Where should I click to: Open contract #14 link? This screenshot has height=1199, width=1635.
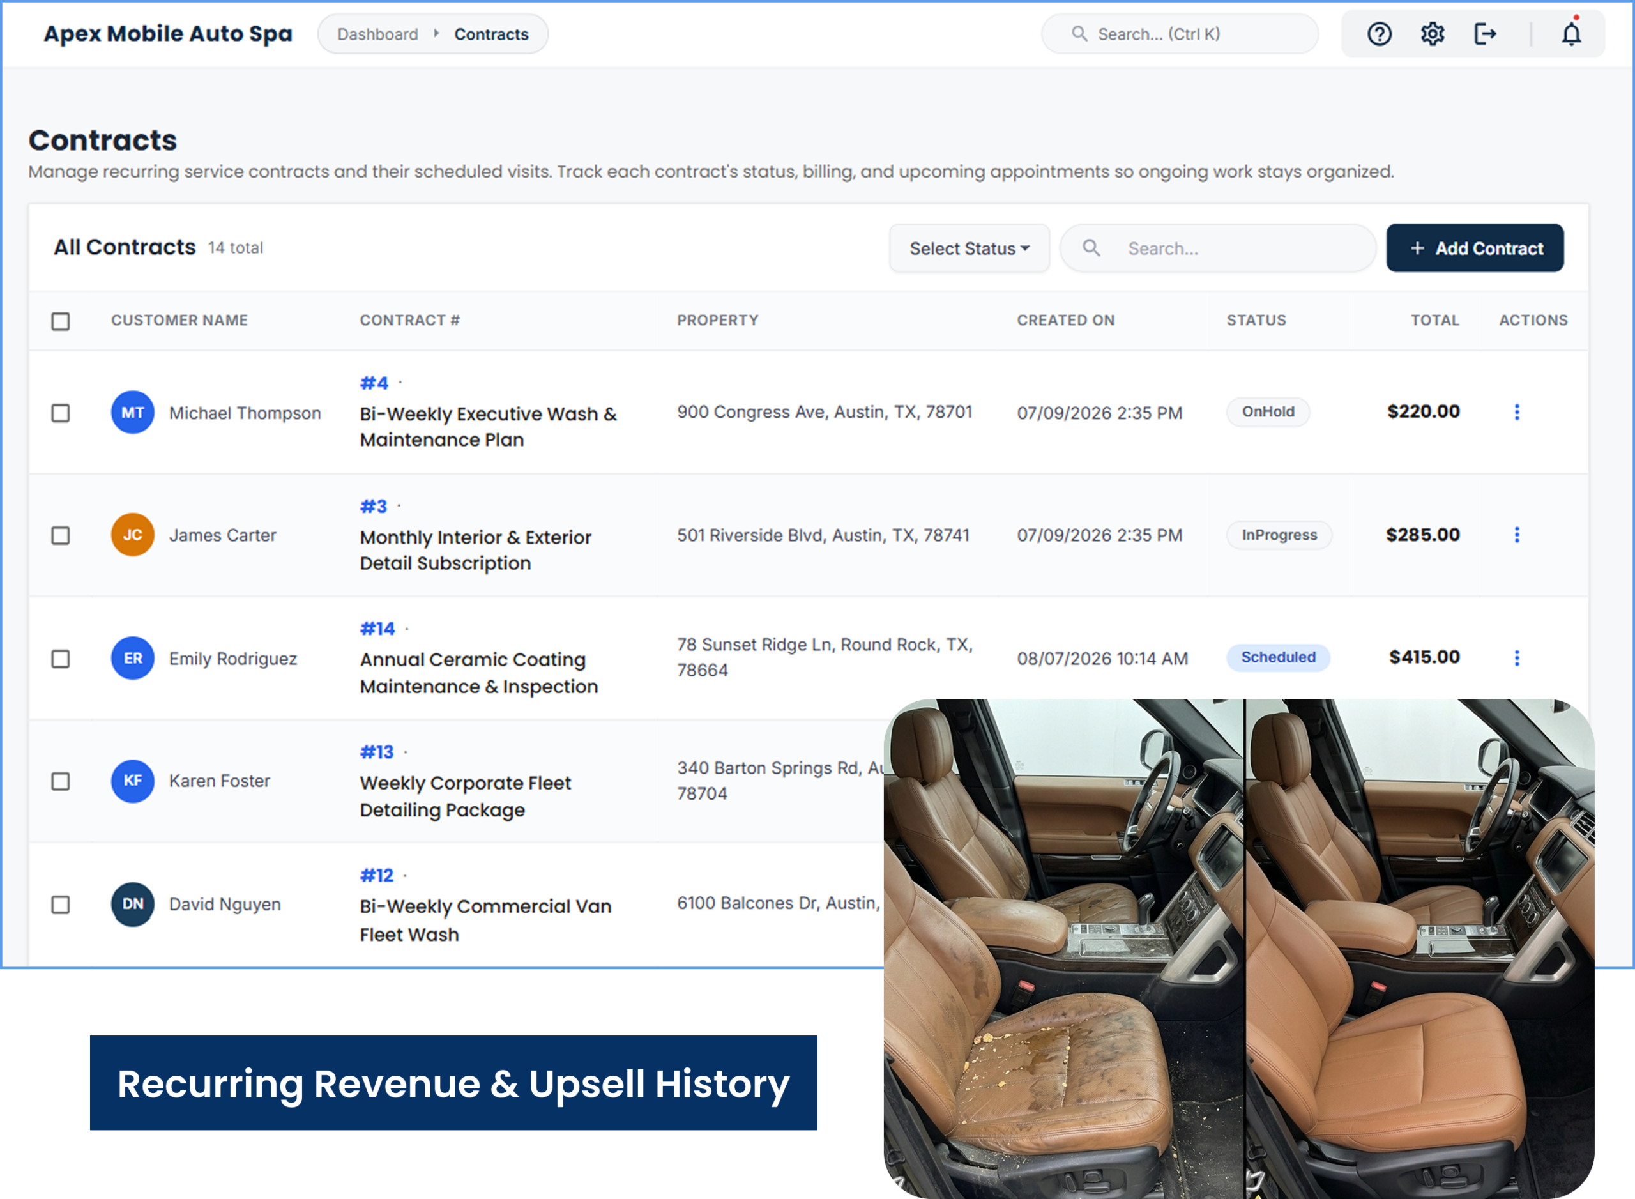coord(377,629)
